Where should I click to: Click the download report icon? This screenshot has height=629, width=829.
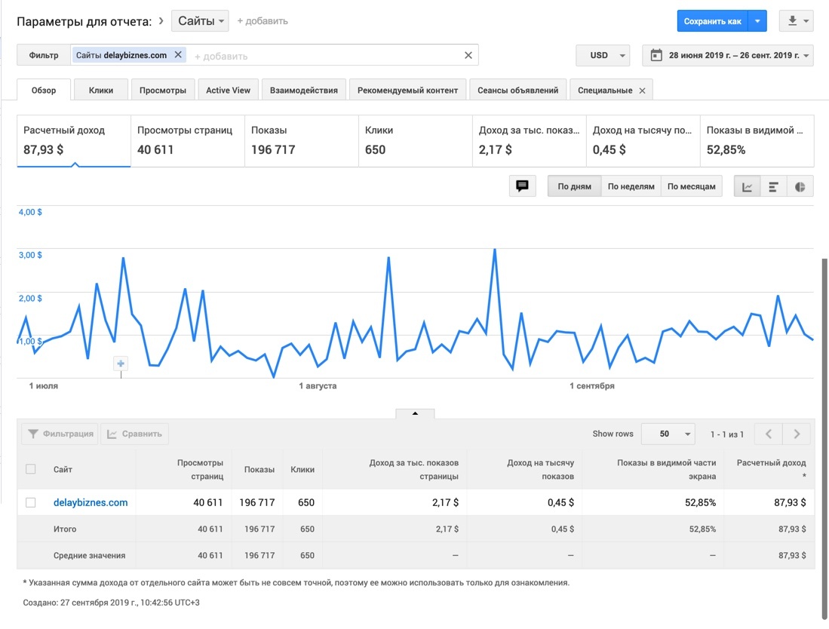(793, 21)
